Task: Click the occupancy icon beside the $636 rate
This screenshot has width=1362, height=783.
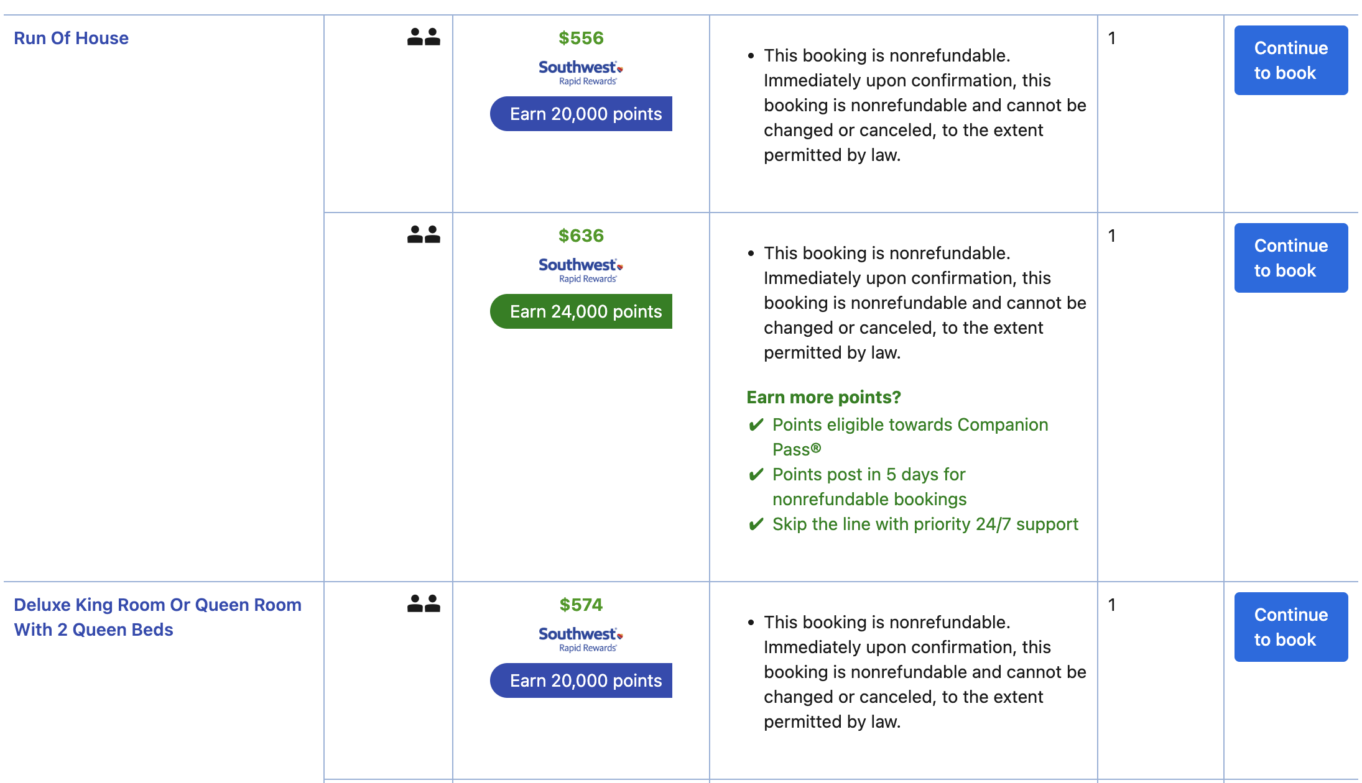Action: pyautogui.click(x=423, y=235)
